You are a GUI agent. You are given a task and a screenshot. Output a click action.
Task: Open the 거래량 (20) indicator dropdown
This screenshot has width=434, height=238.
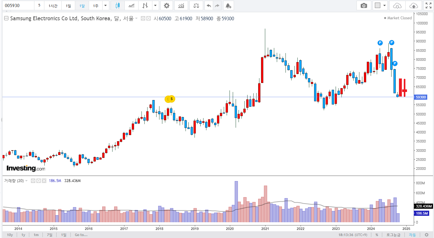click(x=26, y=181)
